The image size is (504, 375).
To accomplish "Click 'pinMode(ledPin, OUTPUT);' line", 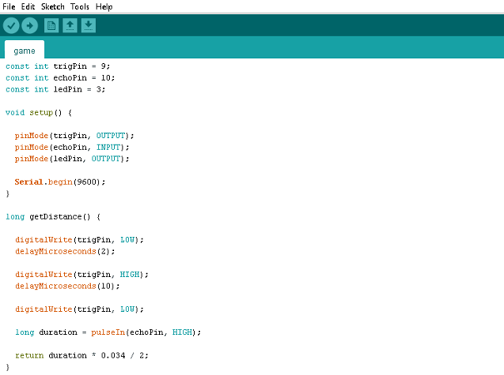I will (72, 159).
